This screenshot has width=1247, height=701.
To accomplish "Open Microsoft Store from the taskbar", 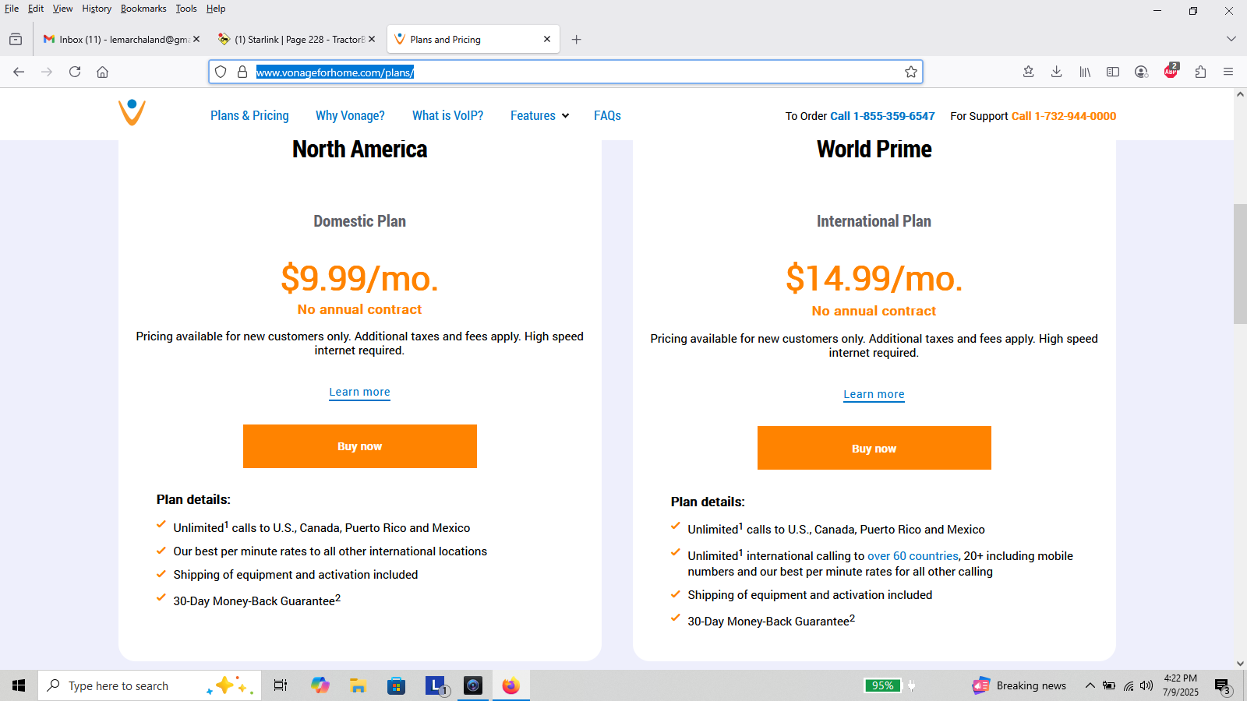I will pyautogui.click(x=397, y=685).
